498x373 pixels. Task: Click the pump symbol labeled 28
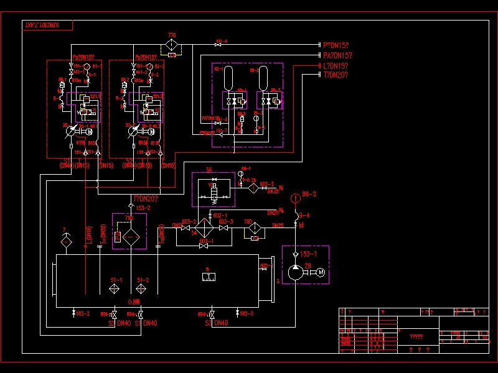tap(296, 272)
